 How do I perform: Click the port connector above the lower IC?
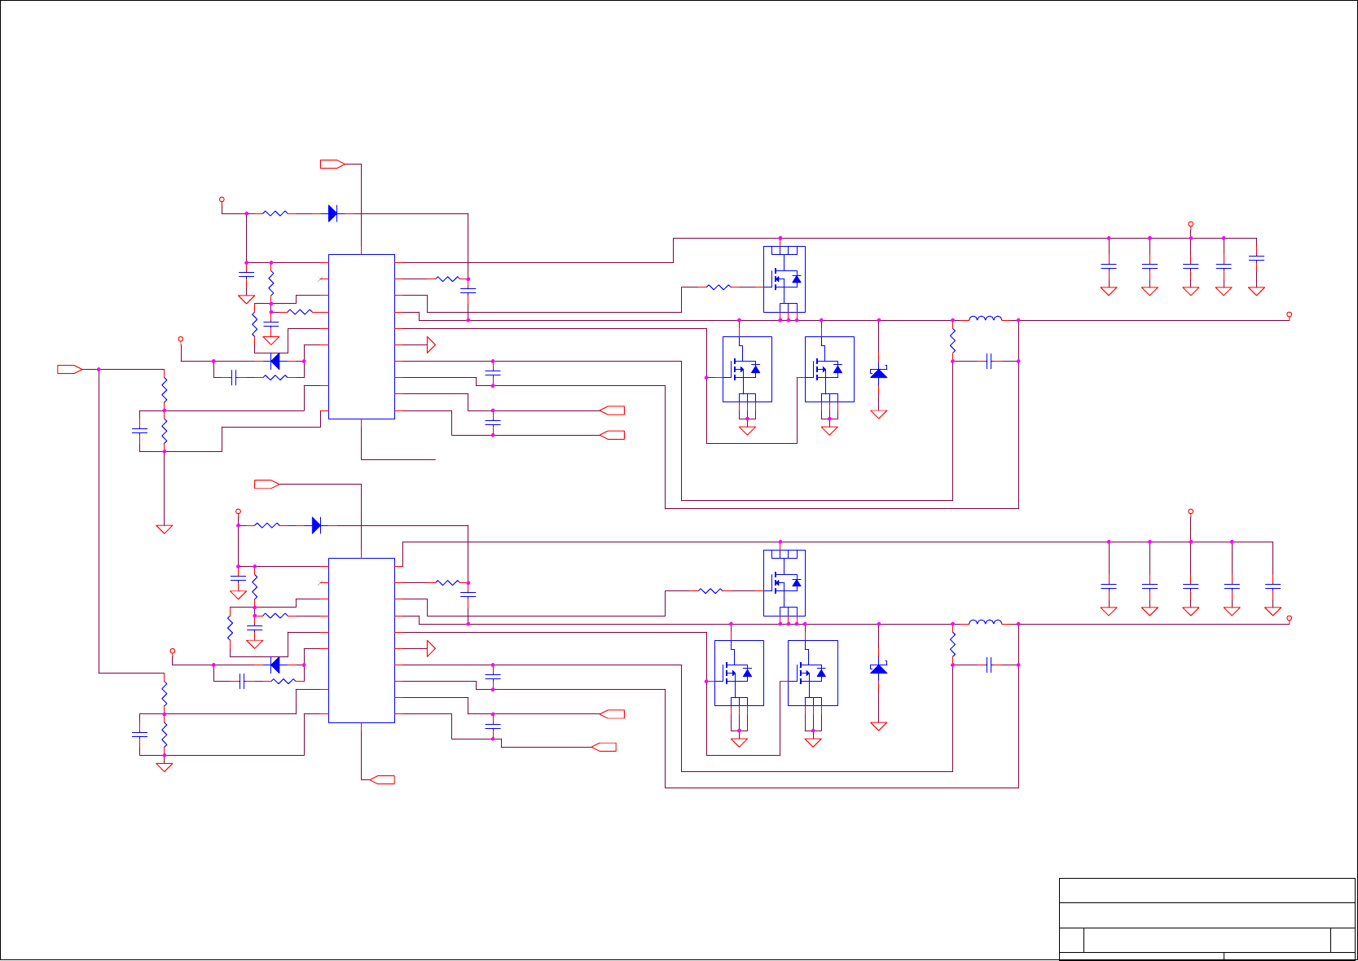pyautogui.click(x=267, y=485)
